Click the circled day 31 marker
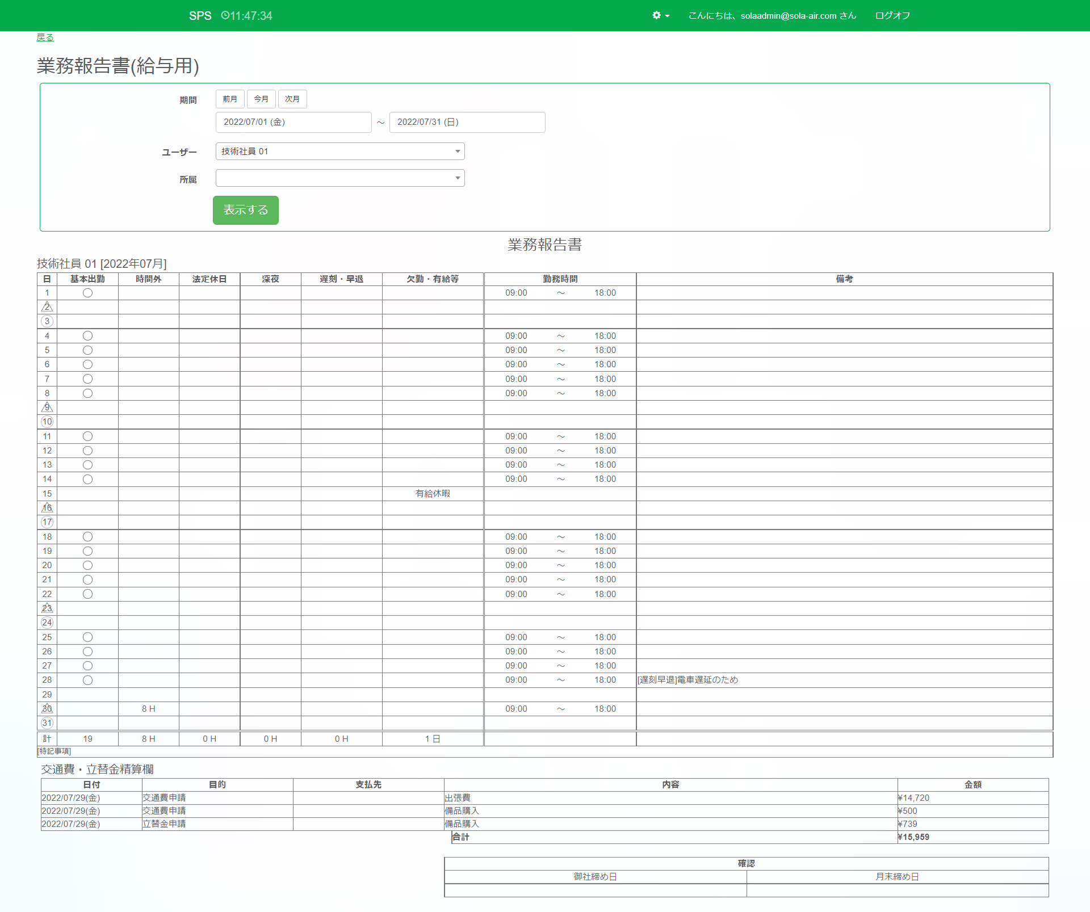 [47, 723]
